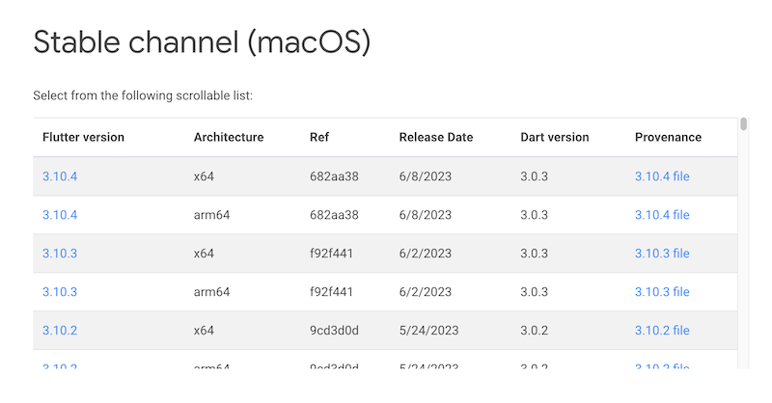The width and height of the screenshot is (772, 403).
Task: Click the table's vertical scrollbar thumb
Action: coord(744,124)
